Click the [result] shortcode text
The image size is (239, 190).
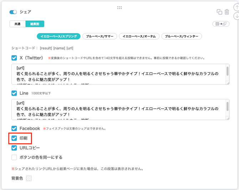click(x=46, y=48)
